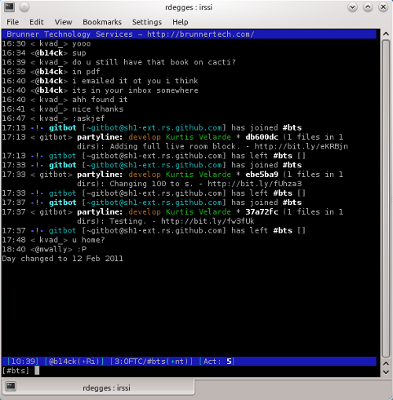This screenshot has width=393, height=400.
Task: Click the message ';askjef'
Action: tap(89, 119)
